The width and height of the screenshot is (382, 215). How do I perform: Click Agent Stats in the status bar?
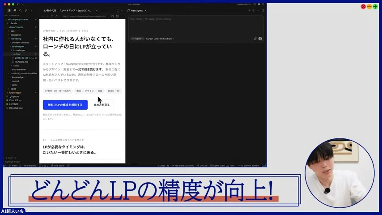tap(222, 165)
